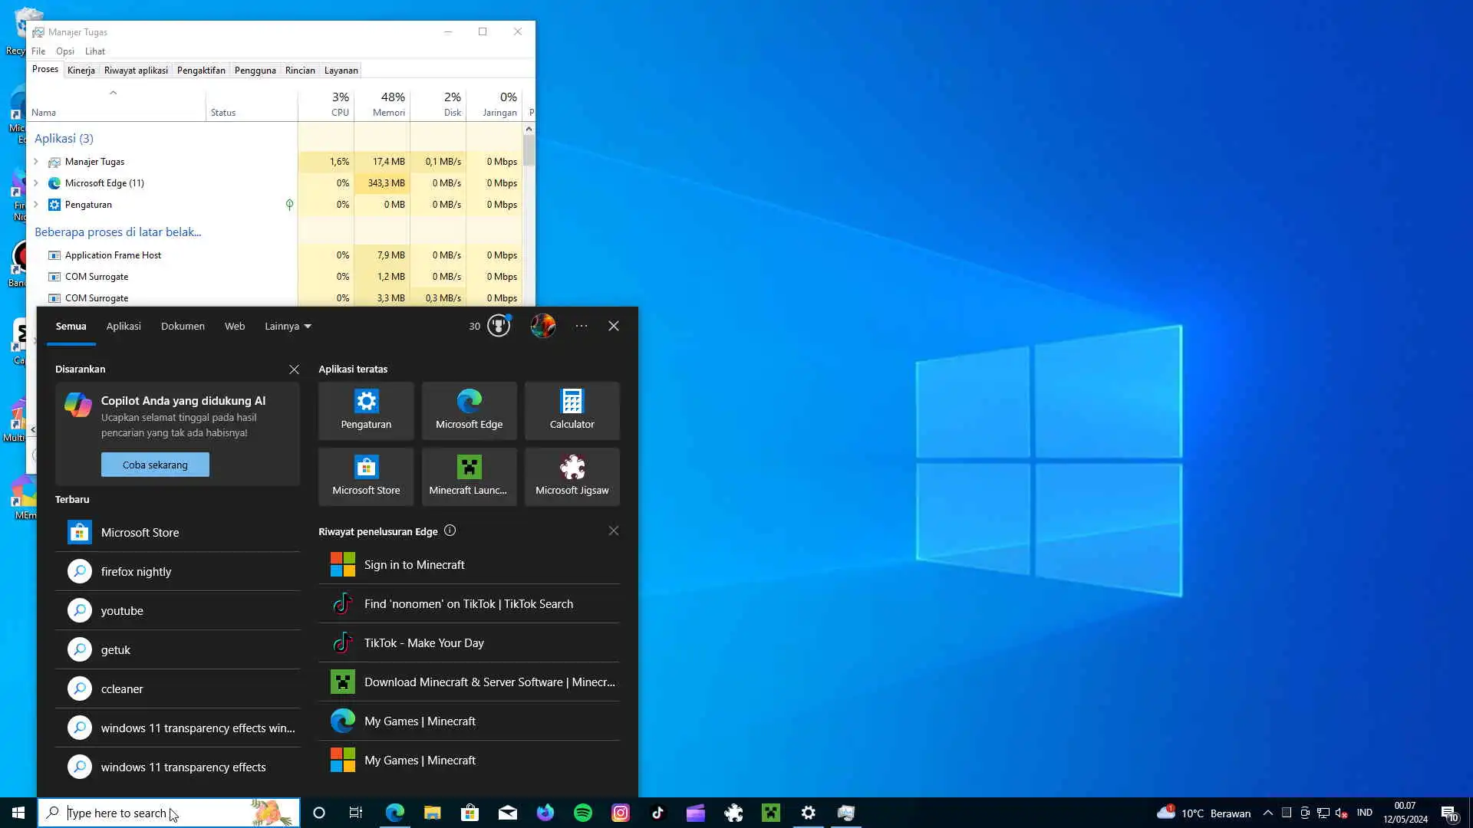1473x828 pixels.
Task: Open TikTok taskbar icon
Action: [658, 813]
